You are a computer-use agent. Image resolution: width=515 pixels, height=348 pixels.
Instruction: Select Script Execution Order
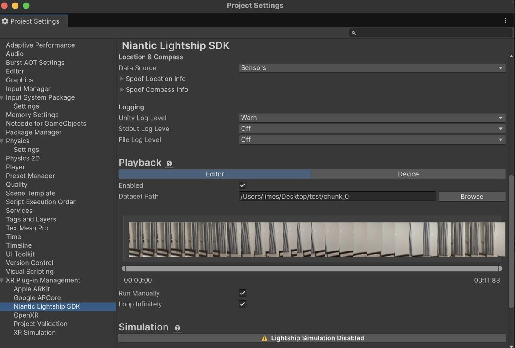[x=41, y=202]
